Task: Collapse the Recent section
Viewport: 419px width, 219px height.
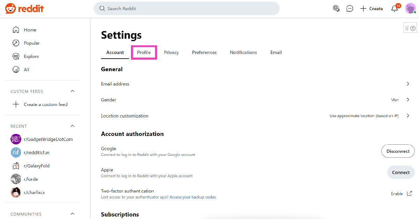Action: [x=73, y=126]
